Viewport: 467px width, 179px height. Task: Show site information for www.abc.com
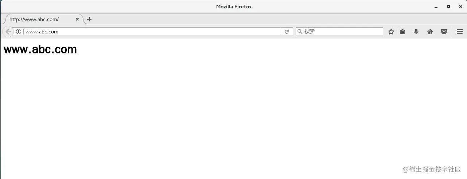click(x=19, y=32)
